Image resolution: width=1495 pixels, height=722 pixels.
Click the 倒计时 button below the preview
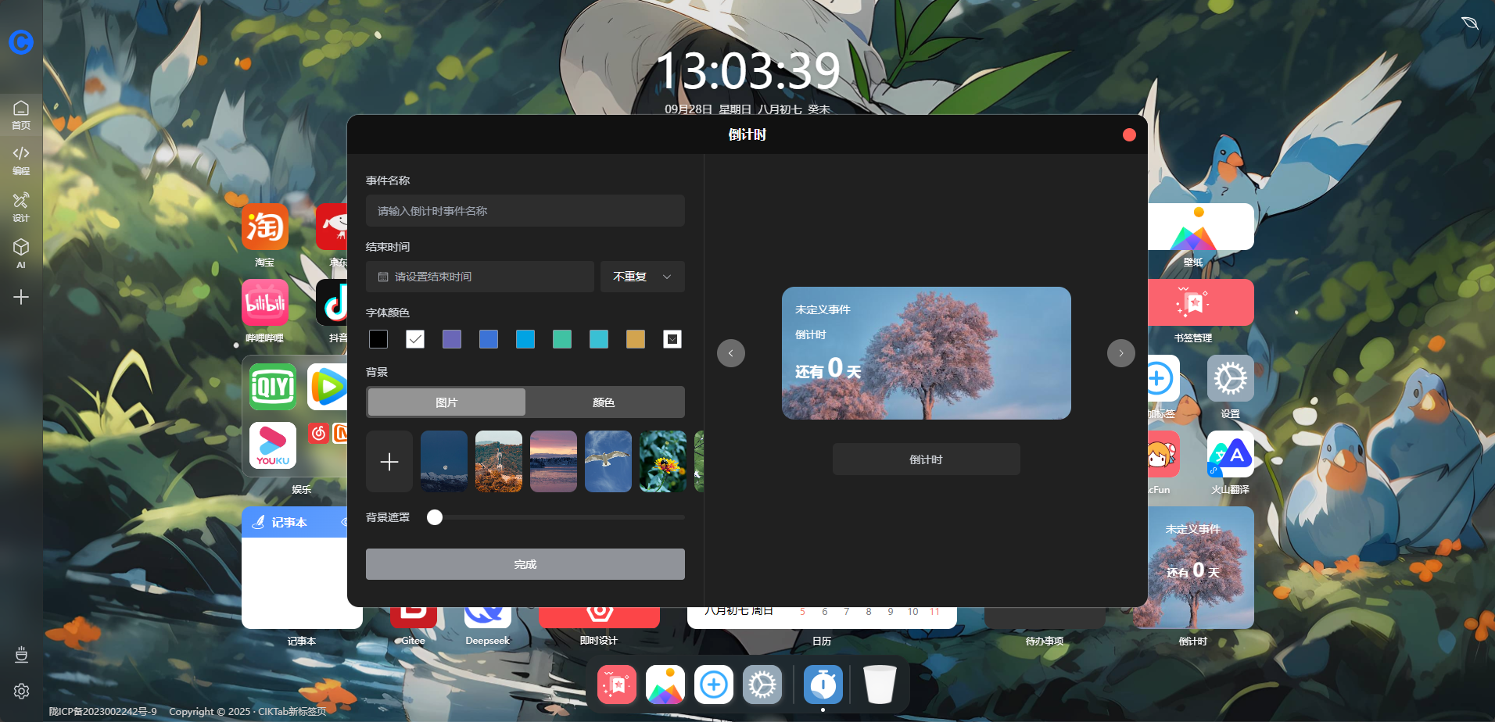click(926, 459)
